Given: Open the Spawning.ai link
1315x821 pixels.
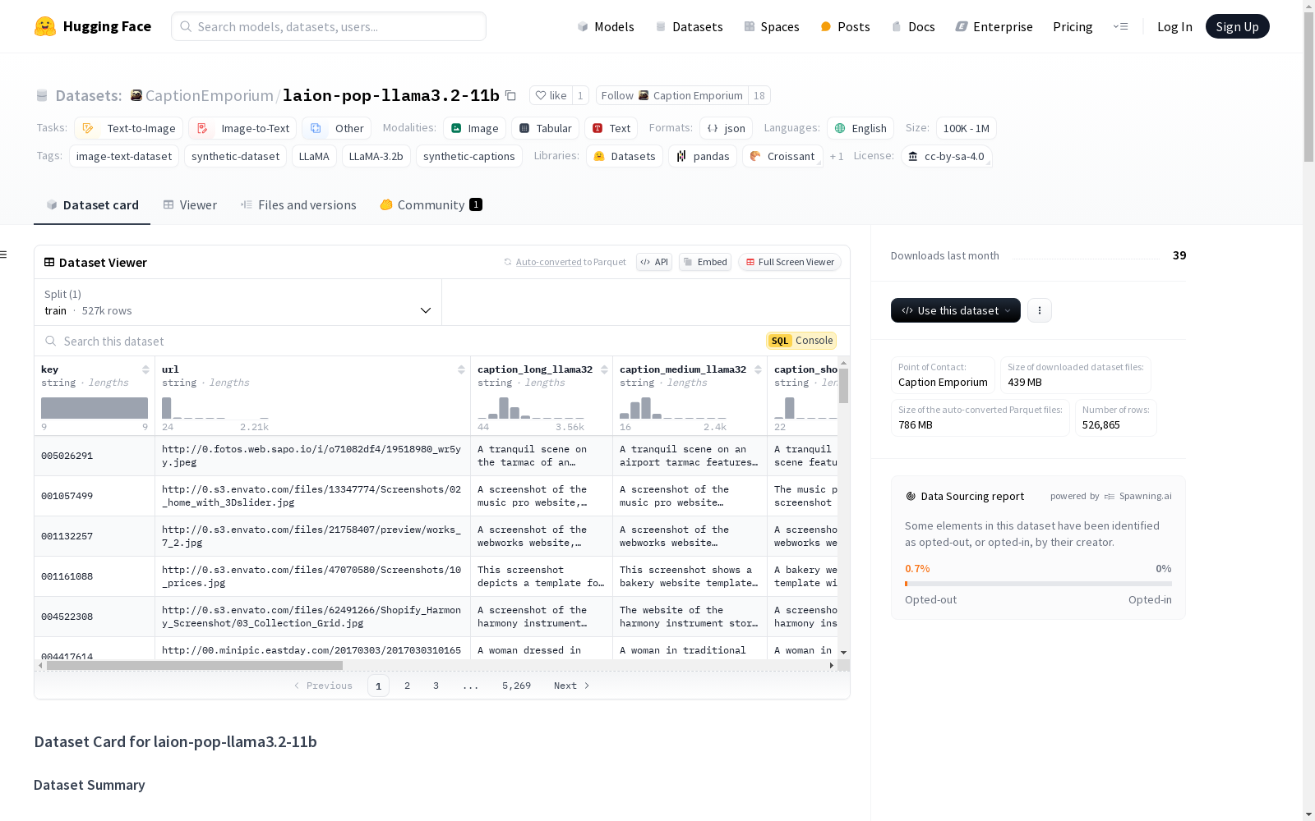Looking at the screenshot, I should pyautogui.click(x=1138, y=496).
